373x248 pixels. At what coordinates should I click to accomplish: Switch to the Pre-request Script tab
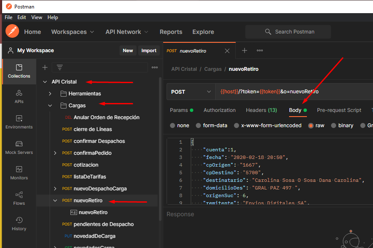coord(339,110)
